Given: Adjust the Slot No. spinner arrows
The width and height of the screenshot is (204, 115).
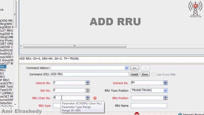Looking at the screenshot, I should pyautogui.click(x=88, y=90).
